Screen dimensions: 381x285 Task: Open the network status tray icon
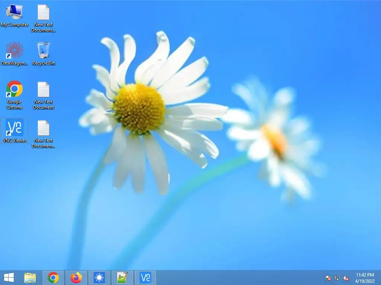point(337,278)
